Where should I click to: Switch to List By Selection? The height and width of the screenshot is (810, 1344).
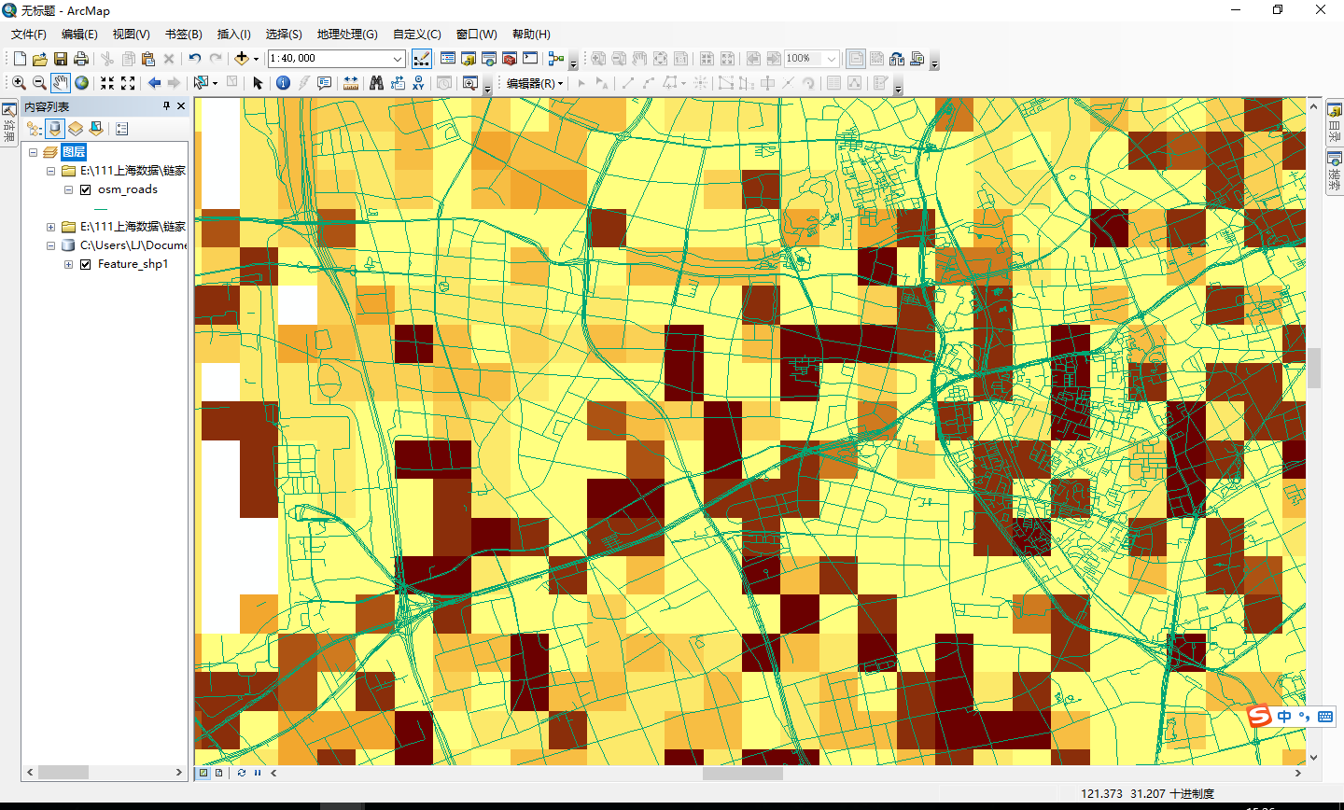coord(96,129)
